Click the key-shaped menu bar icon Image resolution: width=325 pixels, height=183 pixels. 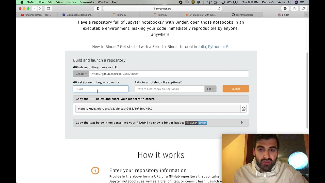tap(187, 2)
